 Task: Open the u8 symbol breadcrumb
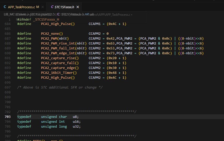[x=92, y=14]
